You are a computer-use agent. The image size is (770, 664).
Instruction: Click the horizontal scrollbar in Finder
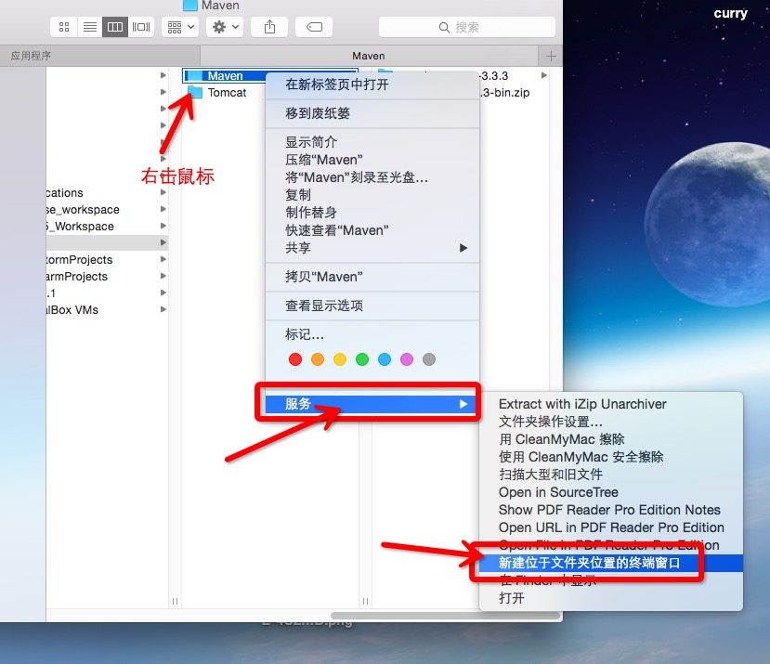point(446,616)
